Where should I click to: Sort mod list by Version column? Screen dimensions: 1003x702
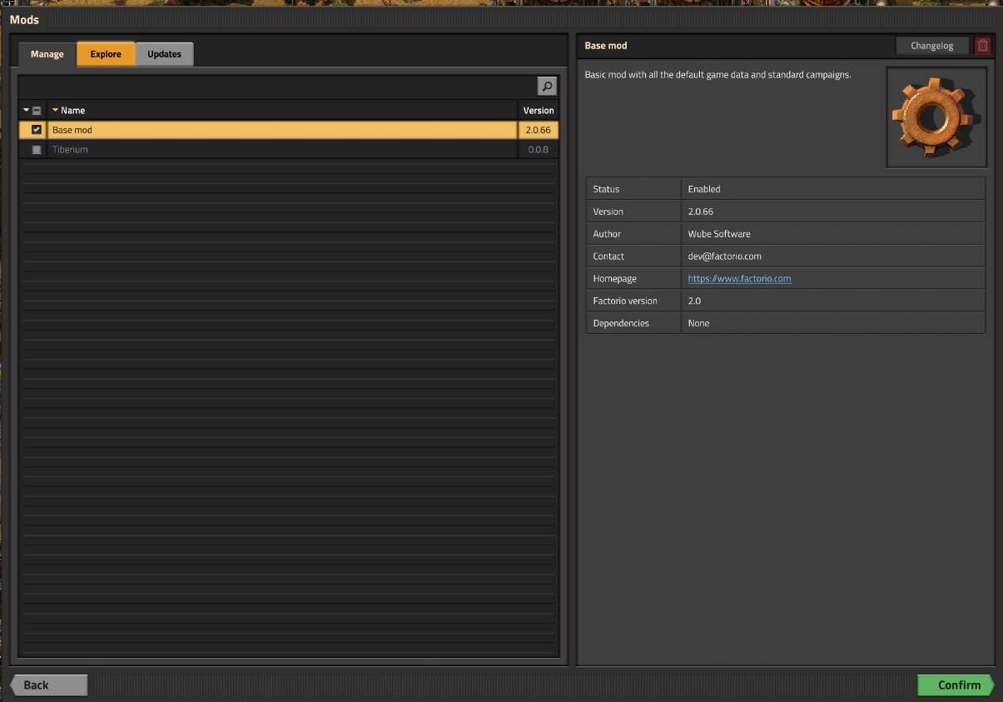[x=538, y=110]
